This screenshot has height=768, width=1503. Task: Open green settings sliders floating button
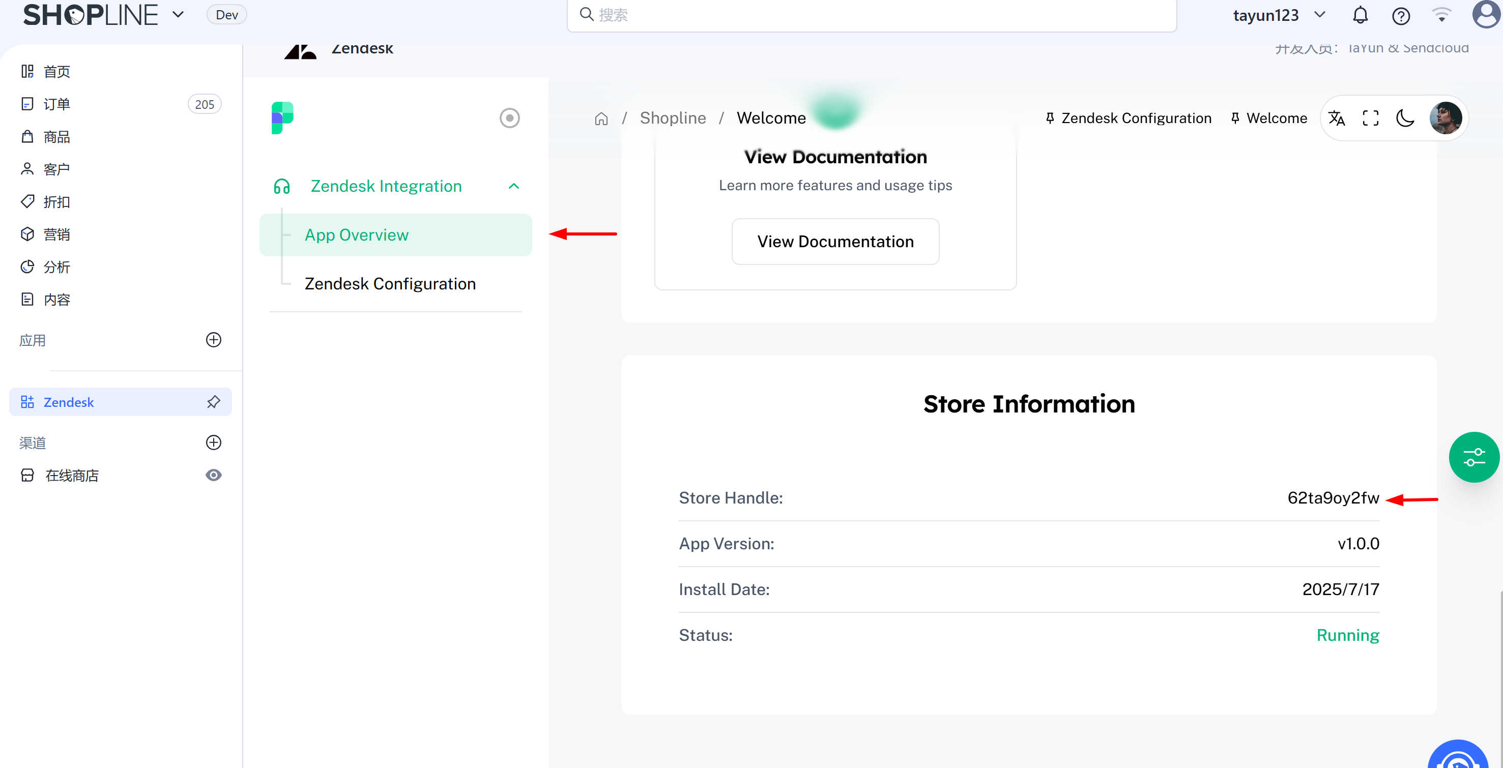click(1475, 457)
